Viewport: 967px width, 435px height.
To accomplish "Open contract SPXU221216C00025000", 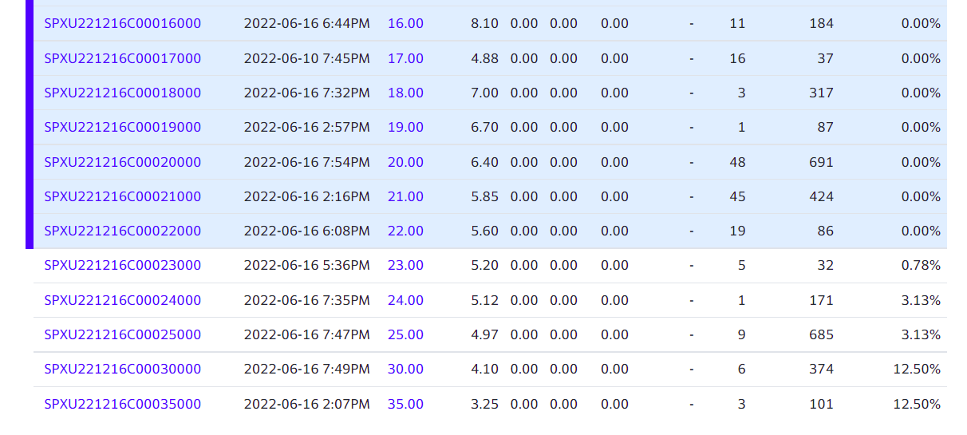I will click(123, 334).
